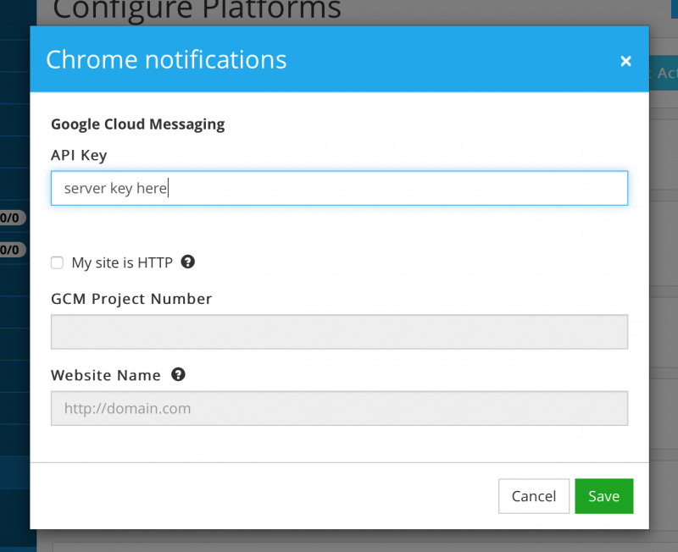The height and width of the screenshot is (552, 678).
Task: Enable the 'My site is HTTP' checkbox
Action: 57,262
